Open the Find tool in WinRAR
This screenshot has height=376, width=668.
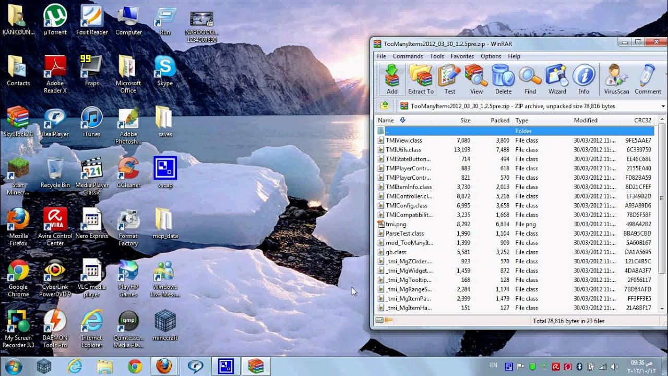(x=530, y=79)
